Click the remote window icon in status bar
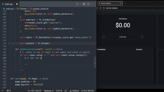The width and height of the screenshot is (164, 92). point(2,91)
